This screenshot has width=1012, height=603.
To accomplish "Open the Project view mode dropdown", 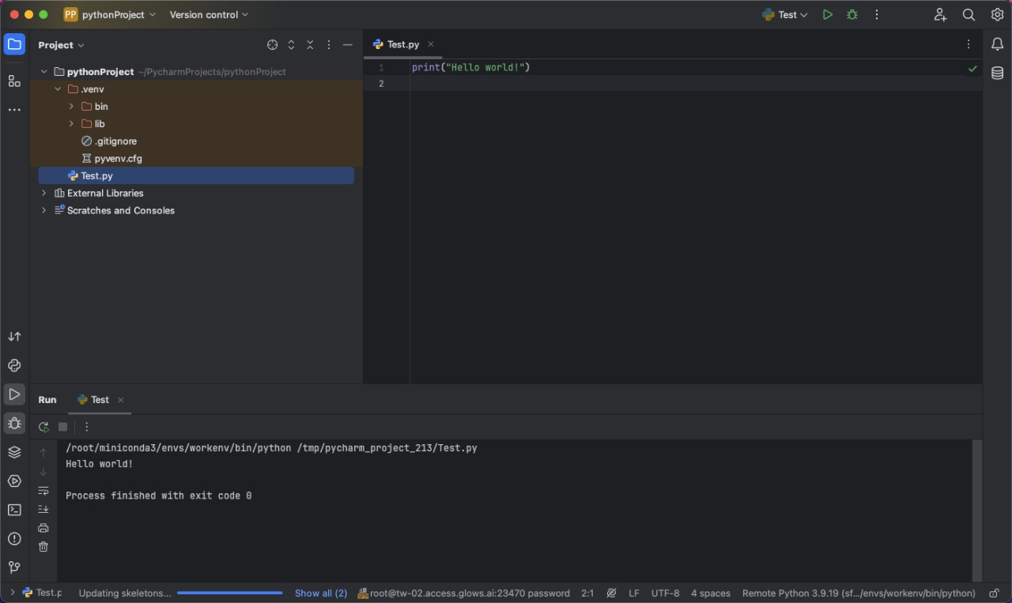I will (62, 45).
